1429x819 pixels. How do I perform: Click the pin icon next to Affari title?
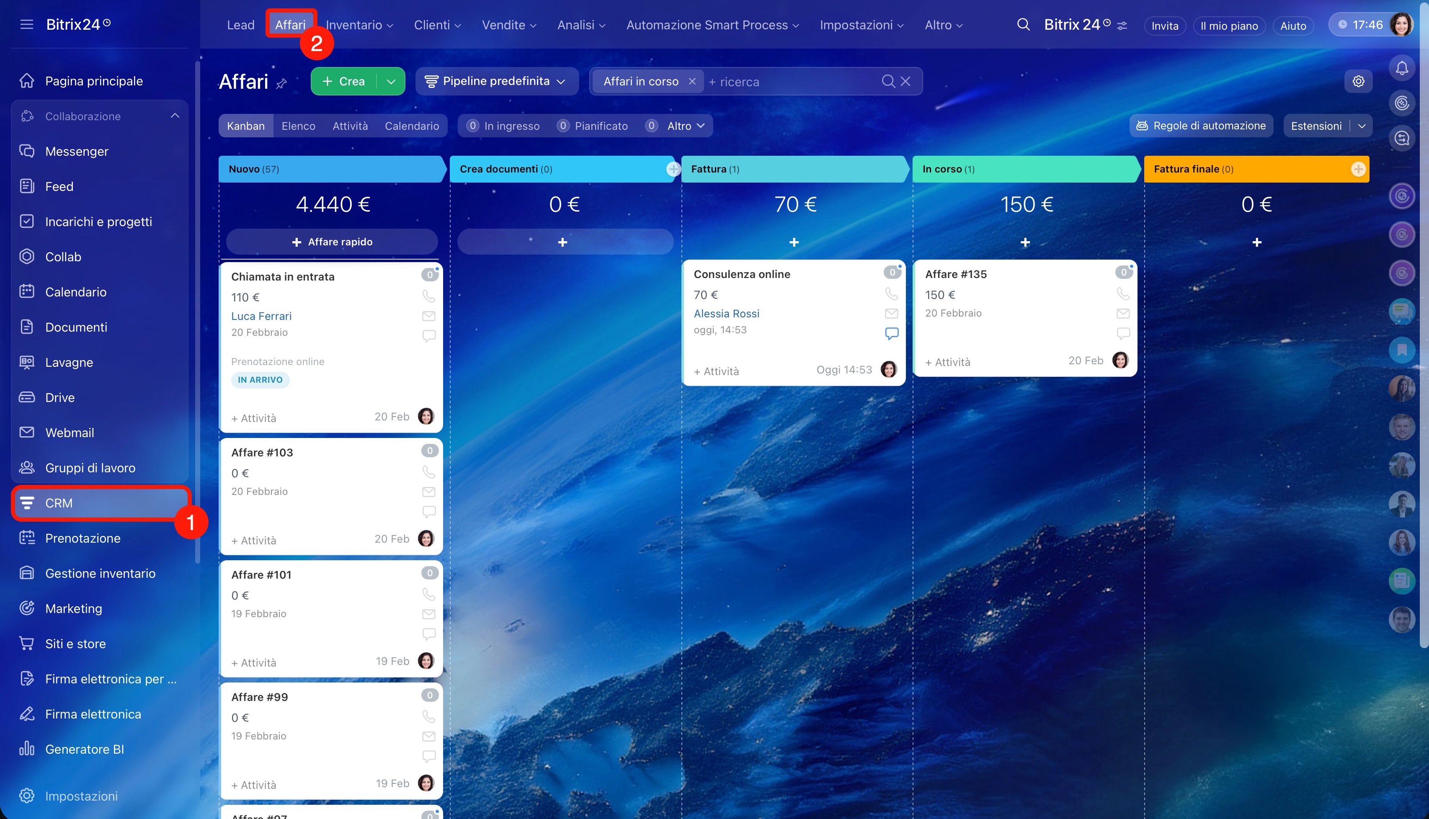281,84
